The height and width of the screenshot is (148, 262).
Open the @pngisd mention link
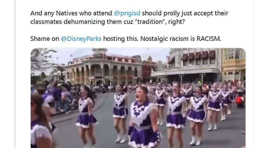pos(127,13)
